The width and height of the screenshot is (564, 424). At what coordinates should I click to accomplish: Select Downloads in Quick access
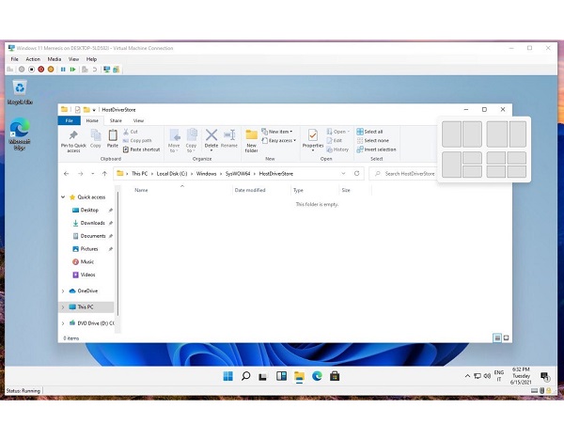coord(92,223)
